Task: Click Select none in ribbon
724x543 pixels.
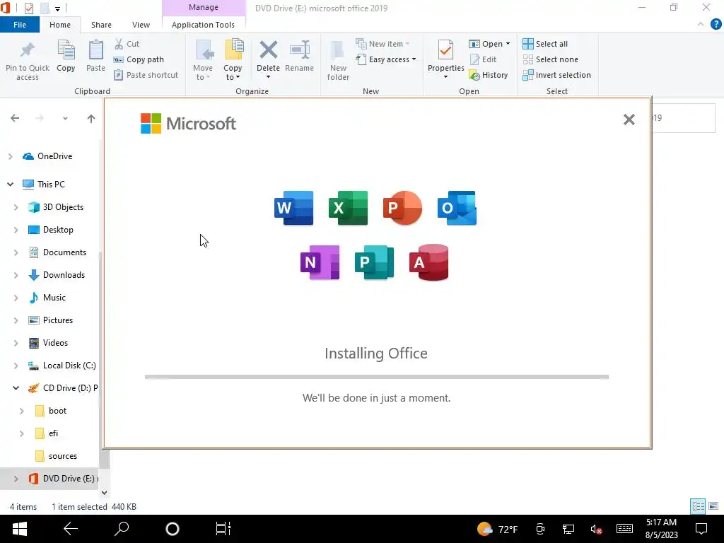Action: 550,59
